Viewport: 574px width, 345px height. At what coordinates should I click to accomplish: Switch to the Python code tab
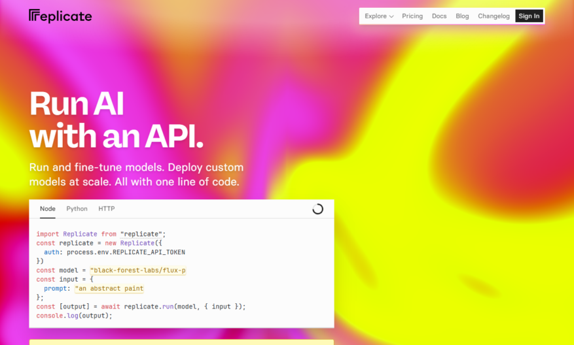(77, 208)
